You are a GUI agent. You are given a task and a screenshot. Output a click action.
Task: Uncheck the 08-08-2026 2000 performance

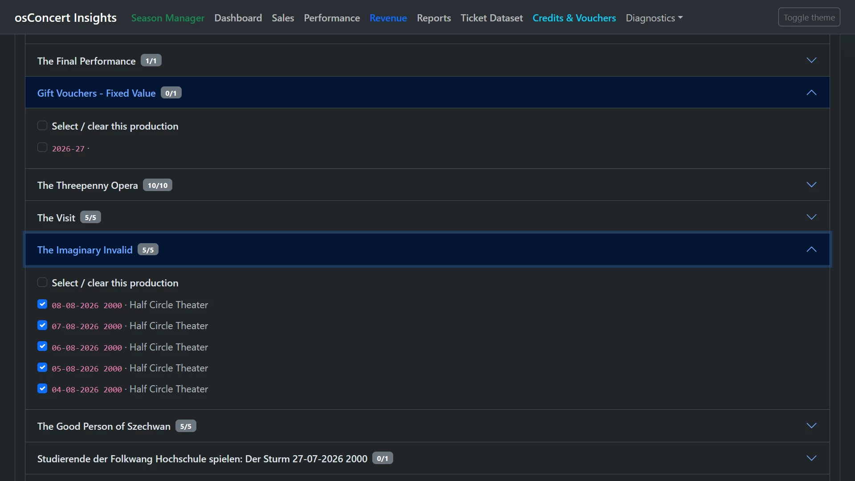point(42,304)
